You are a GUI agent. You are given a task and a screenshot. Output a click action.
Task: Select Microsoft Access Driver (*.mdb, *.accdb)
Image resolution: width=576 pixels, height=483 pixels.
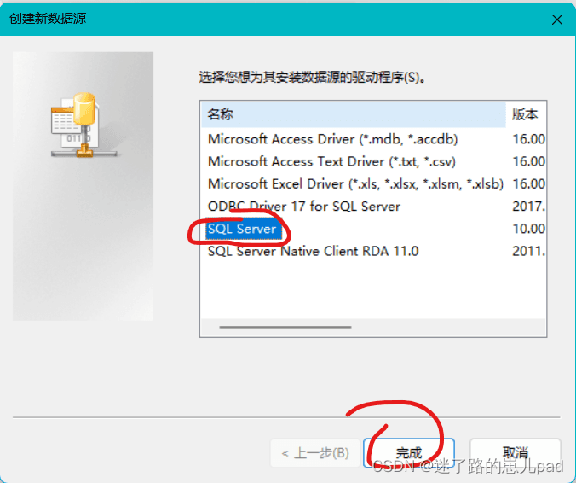click(x=332, y=139)
